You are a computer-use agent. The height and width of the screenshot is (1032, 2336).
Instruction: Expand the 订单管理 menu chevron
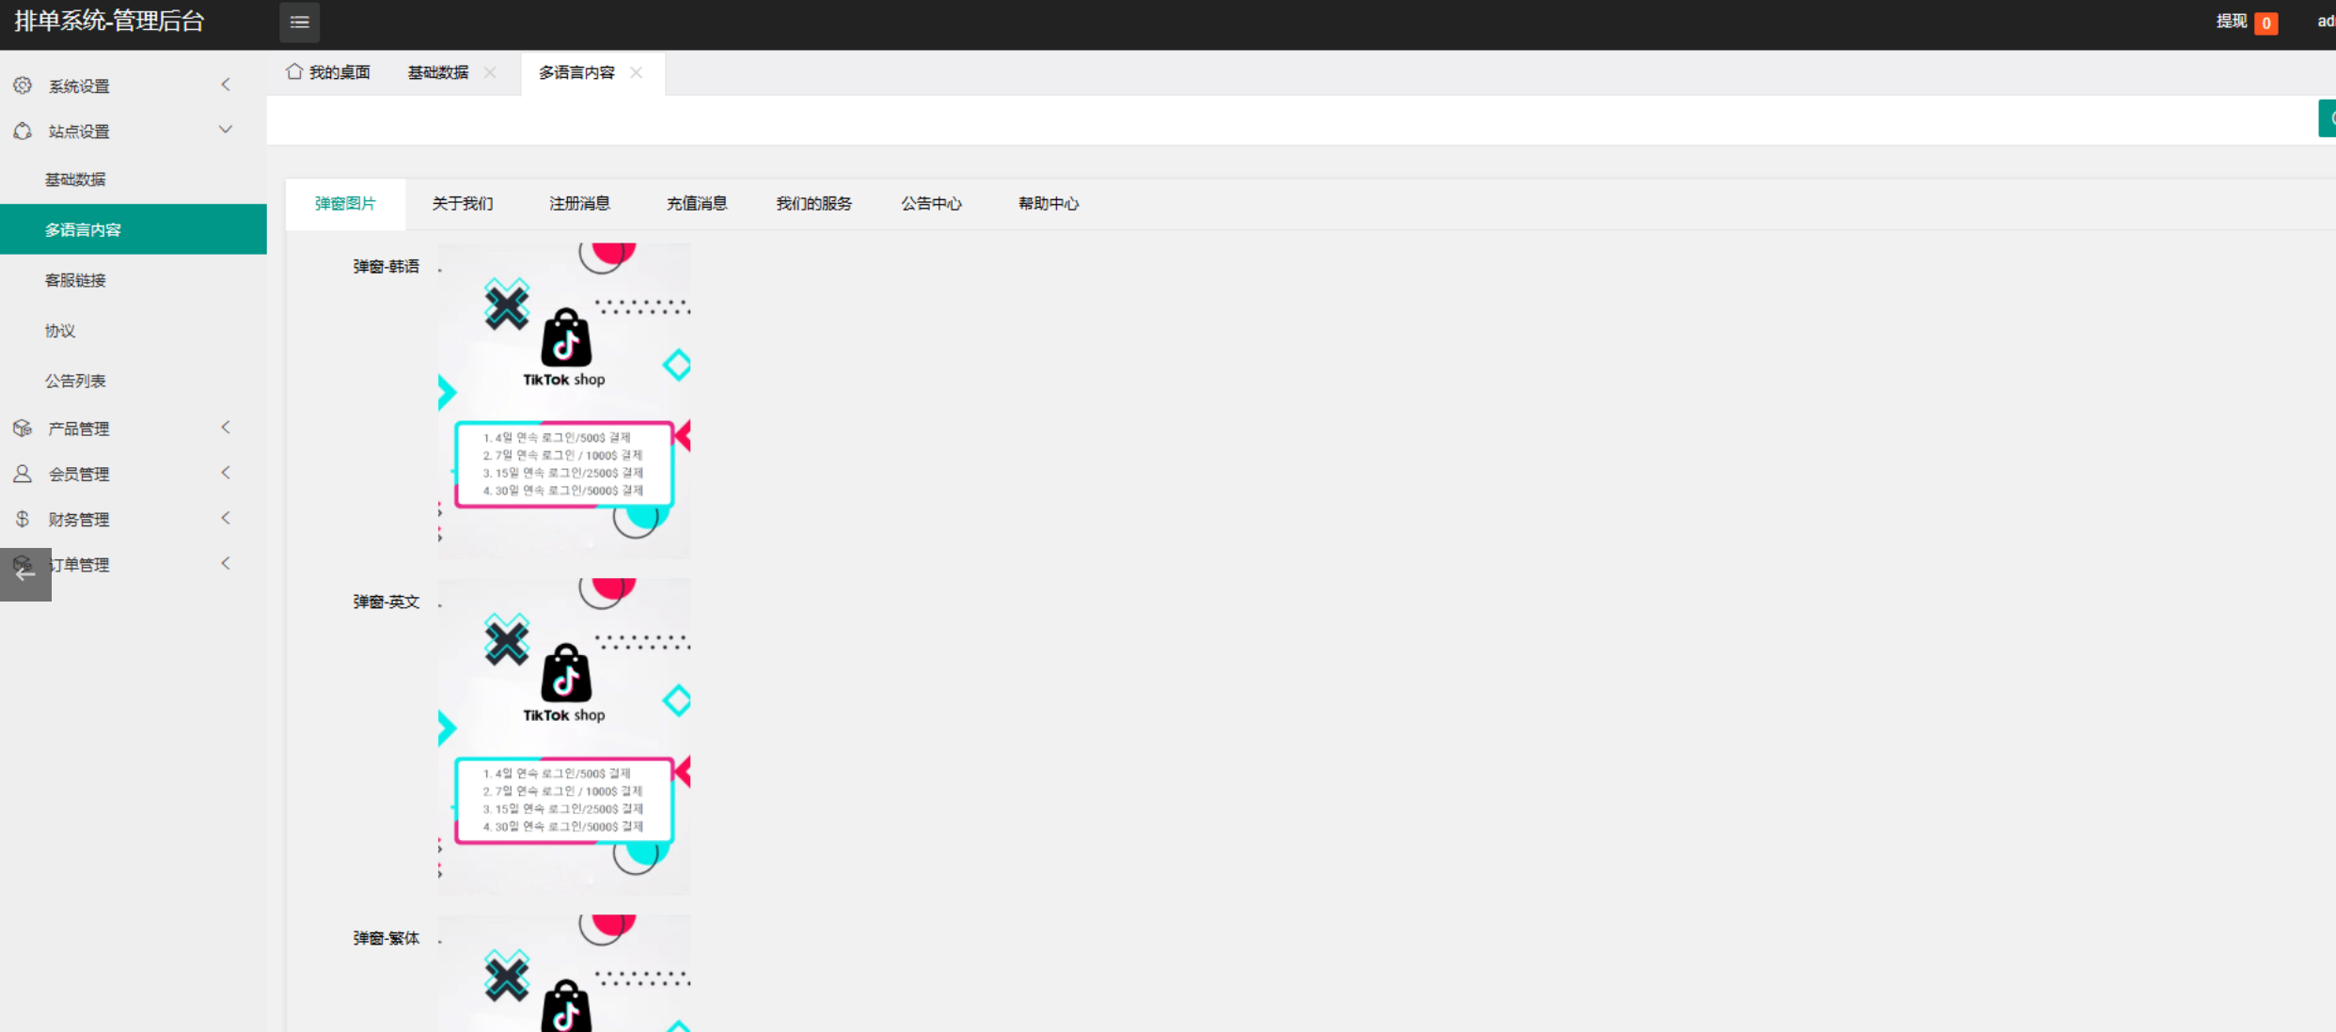226,564
